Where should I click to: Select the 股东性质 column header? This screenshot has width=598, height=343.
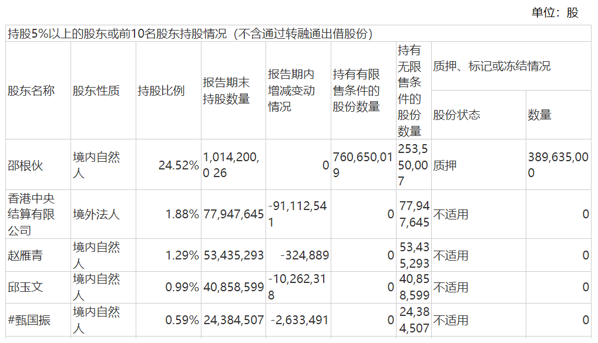96,91
